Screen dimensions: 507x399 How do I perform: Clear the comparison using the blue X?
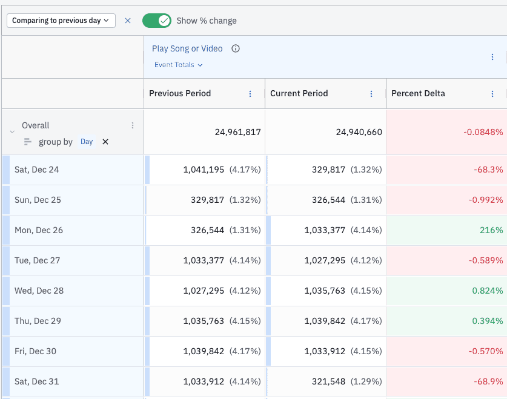pyautogui.click(x=128, y=21)
